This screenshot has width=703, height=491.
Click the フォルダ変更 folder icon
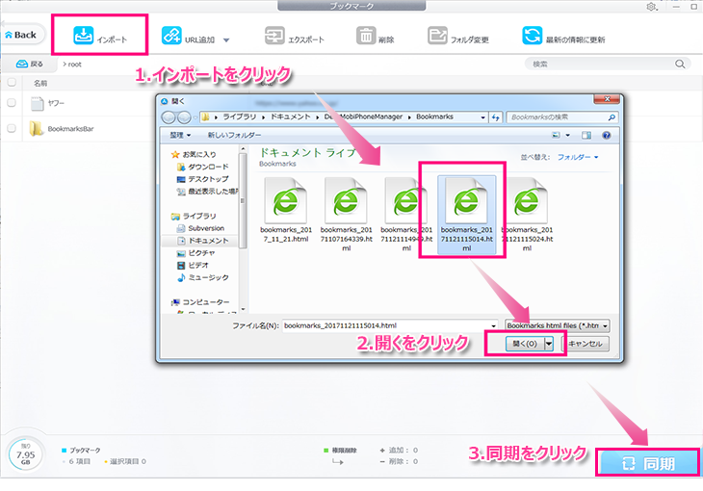pos(438,38)
